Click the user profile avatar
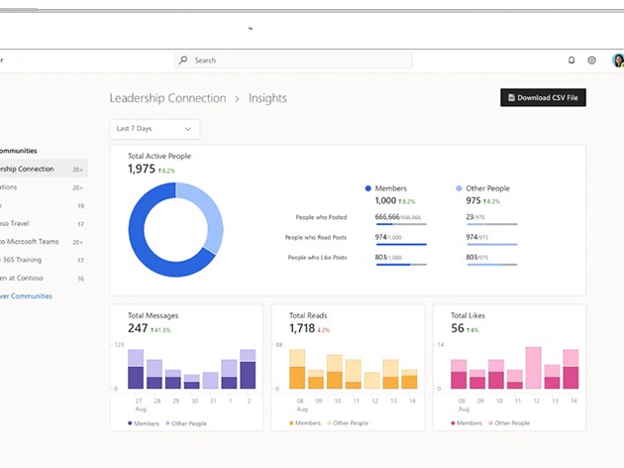624x468 pixels. (x=618, y=60)
